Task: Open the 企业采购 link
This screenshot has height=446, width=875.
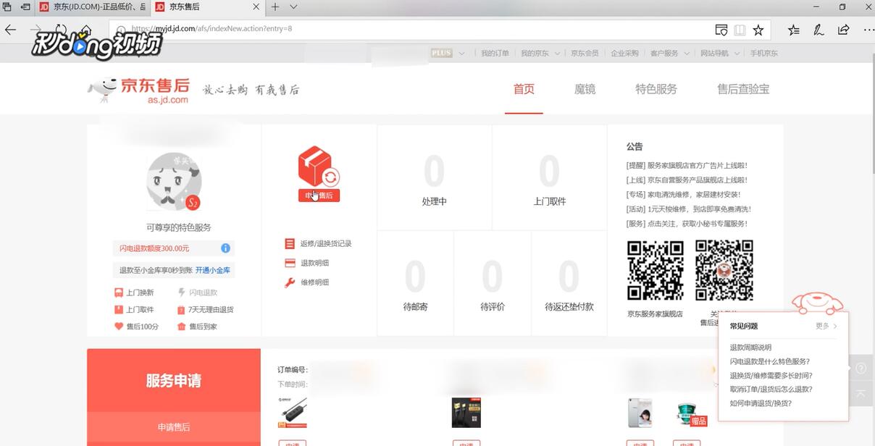Action: click(x=624, y=53)
